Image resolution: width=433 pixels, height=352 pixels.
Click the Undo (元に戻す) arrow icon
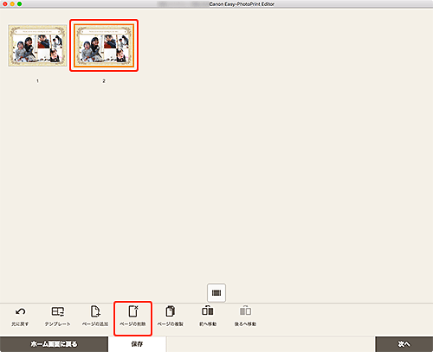(20, 311)
